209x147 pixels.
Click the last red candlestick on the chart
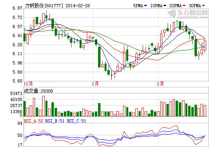[x=205, y=46]
